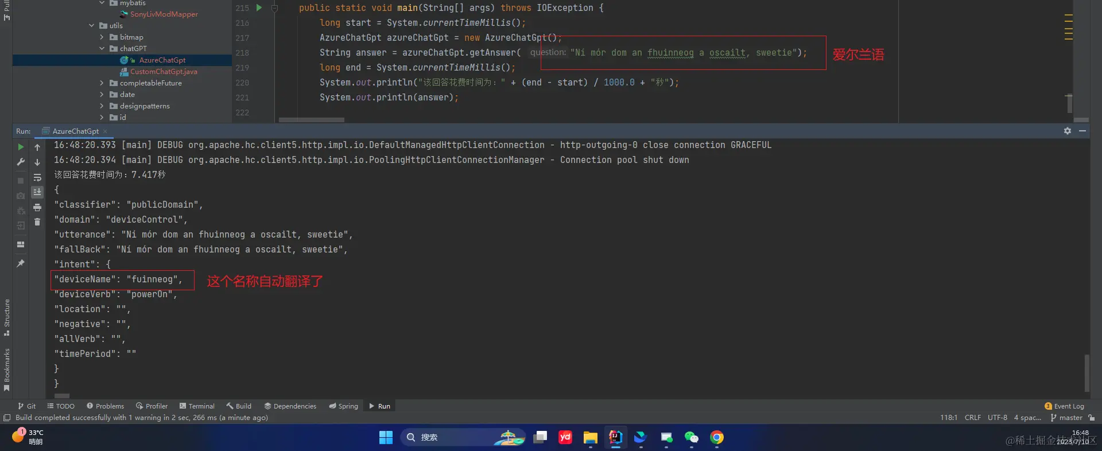Expand the designpatterns folder
Image resolution: width=1102 pixels, height=451 pixels.
(x=102, y=106)
